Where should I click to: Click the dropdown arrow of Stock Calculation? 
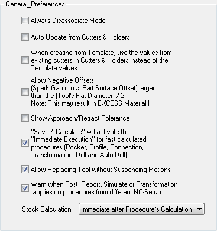click(199, 209)
